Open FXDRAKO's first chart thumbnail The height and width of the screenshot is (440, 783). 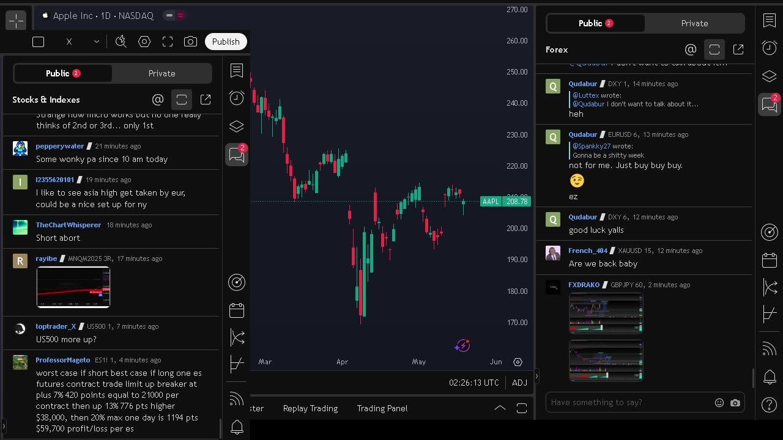pyautogui.click(x=606, y=313)
